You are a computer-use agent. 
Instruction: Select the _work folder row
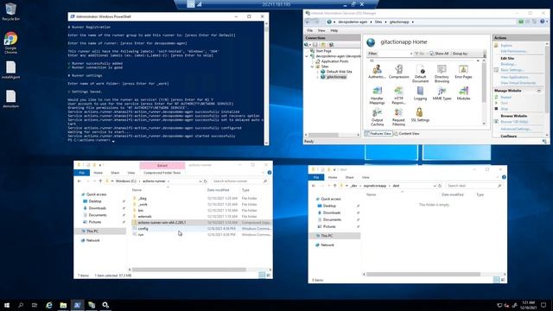coord(200,205)
